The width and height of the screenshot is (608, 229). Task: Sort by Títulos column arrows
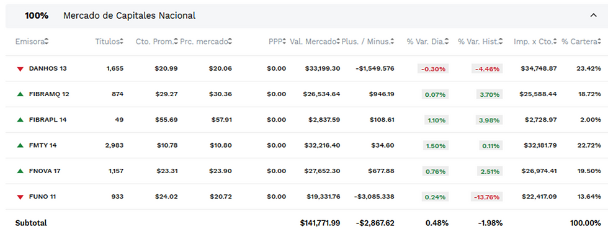coord(122,42)
